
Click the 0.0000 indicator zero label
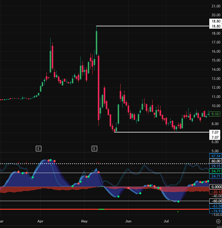click(215, 187)
